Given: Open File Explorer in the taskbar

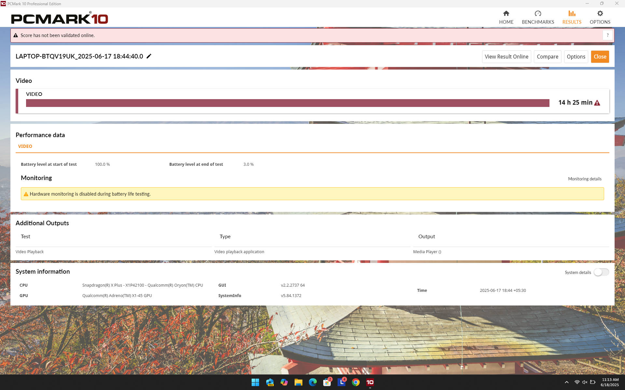Looking at the screenshot, I should click(x=298, y=382).
